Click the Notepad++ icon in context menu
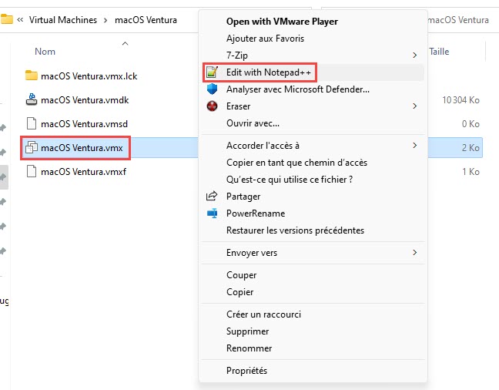 point(212,72)
